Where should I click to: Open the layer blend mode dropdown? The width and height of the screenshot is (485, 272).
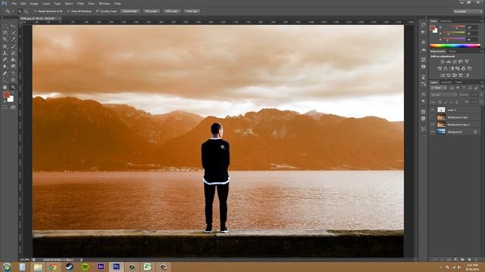pyautogui.click(x=443, y=95)
